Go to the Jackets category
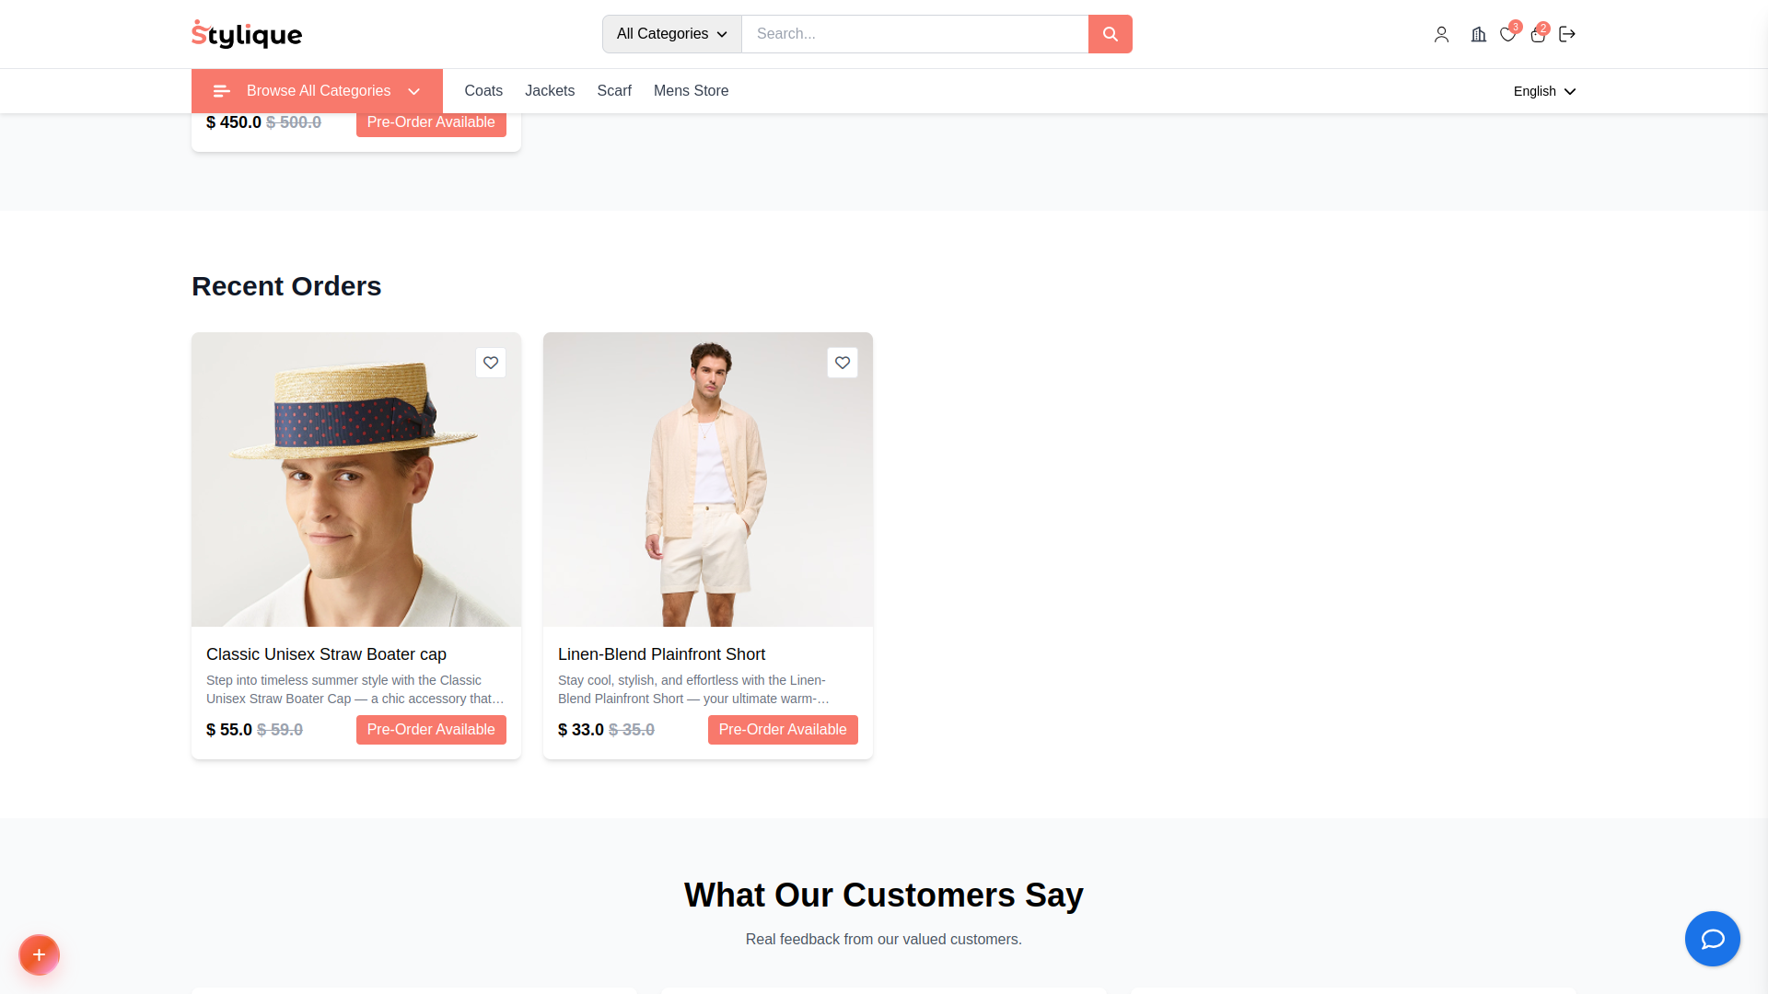1768x994 pixels. 550,91
